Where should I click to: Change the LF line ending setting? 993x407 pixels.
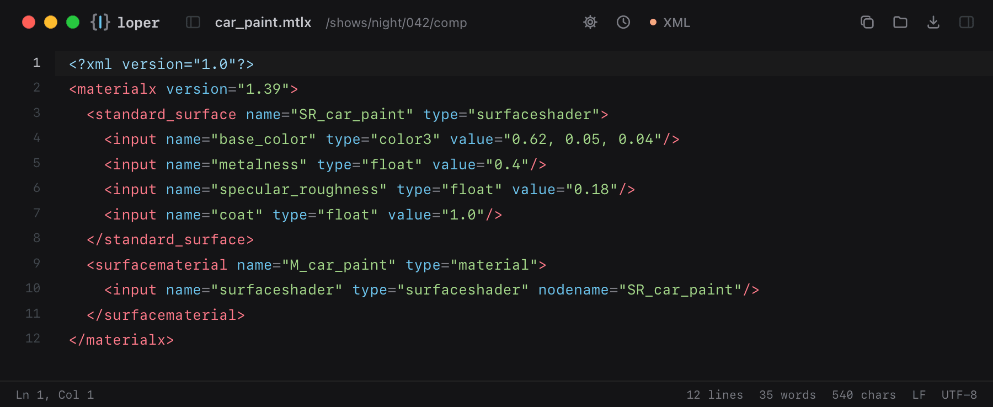tap(919, 395)
